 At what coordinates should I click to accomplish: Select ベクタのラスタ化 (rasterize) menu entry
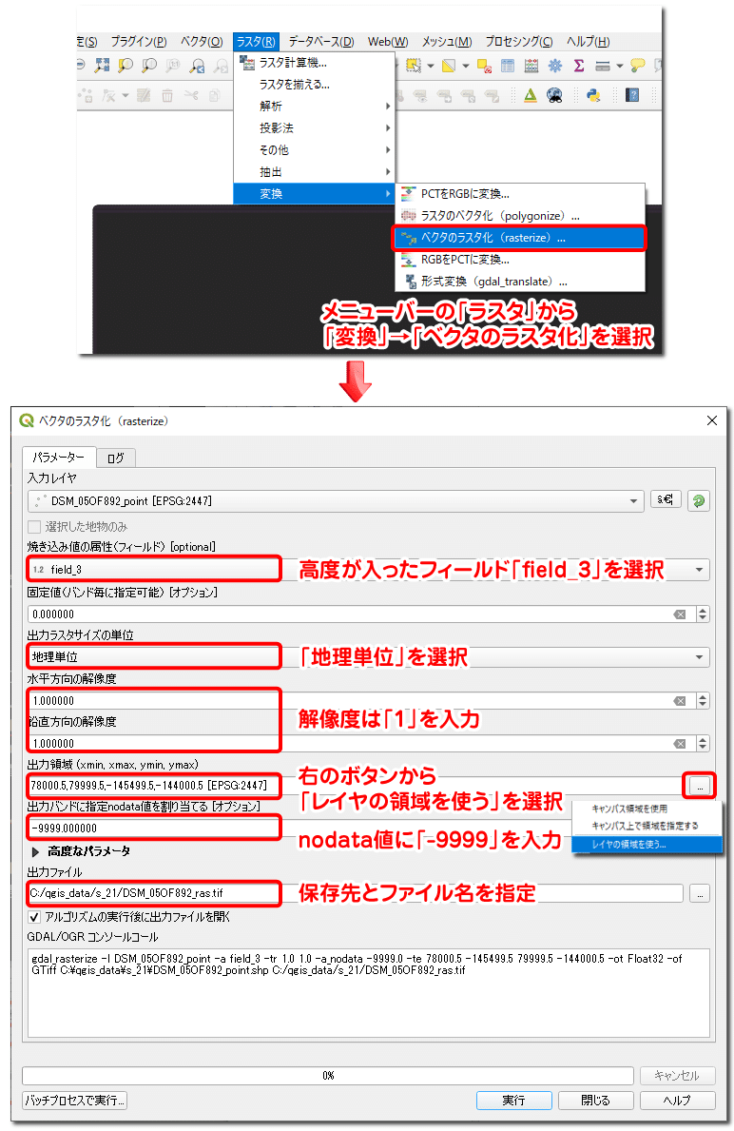pyautogui.click(x=519, y=237)
